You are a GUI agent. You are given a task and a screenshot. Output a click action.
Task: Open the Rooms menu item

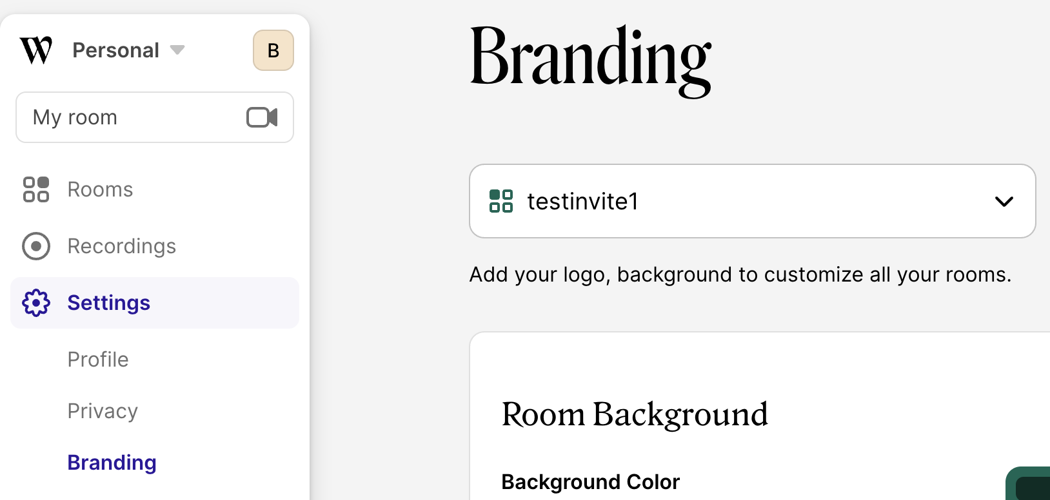click(x=101, y=189)
